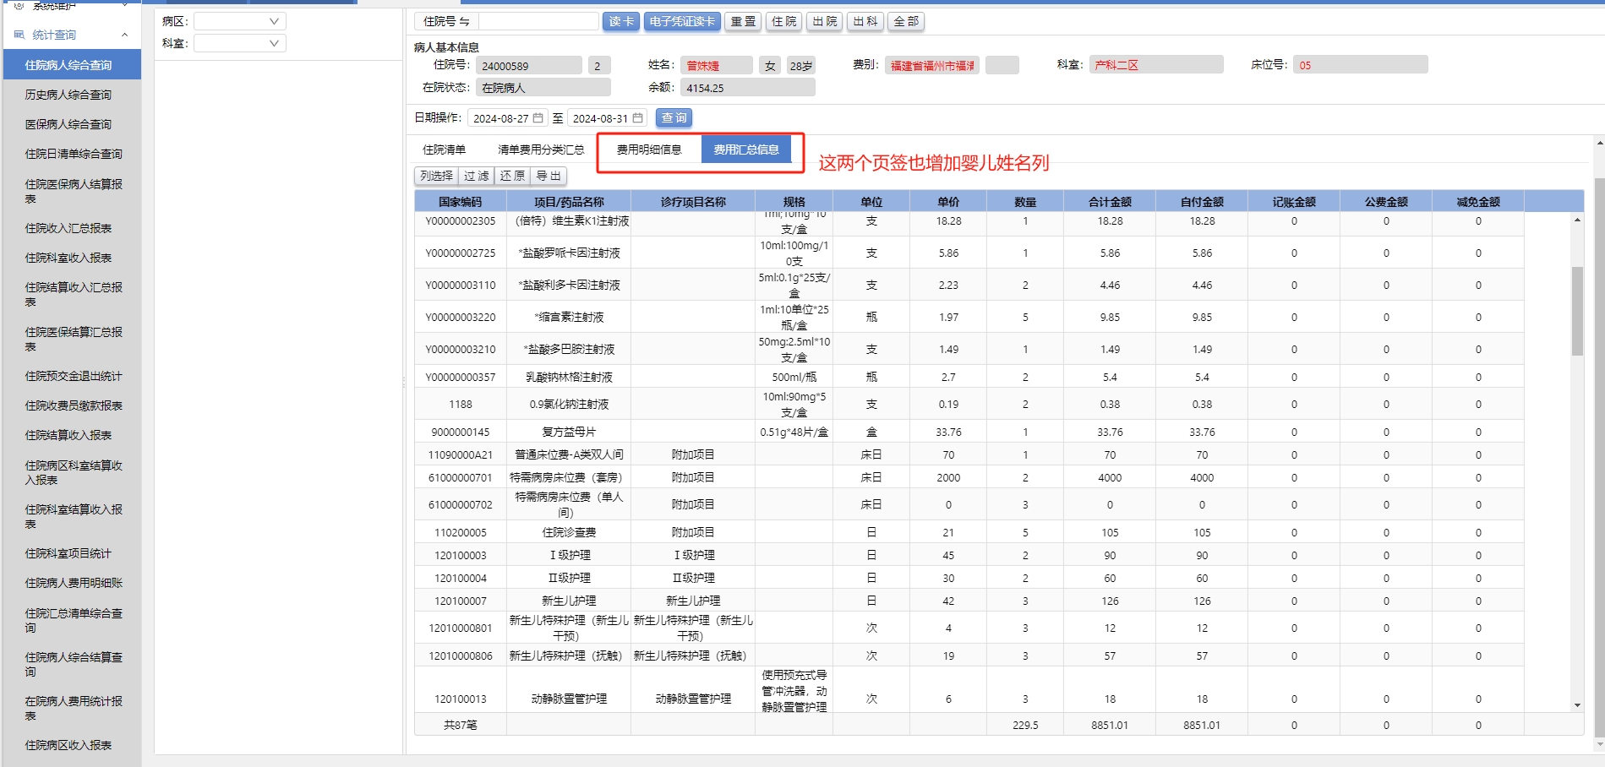
Task: Switch to the 住院清单 tab
Action: [444, 150]
